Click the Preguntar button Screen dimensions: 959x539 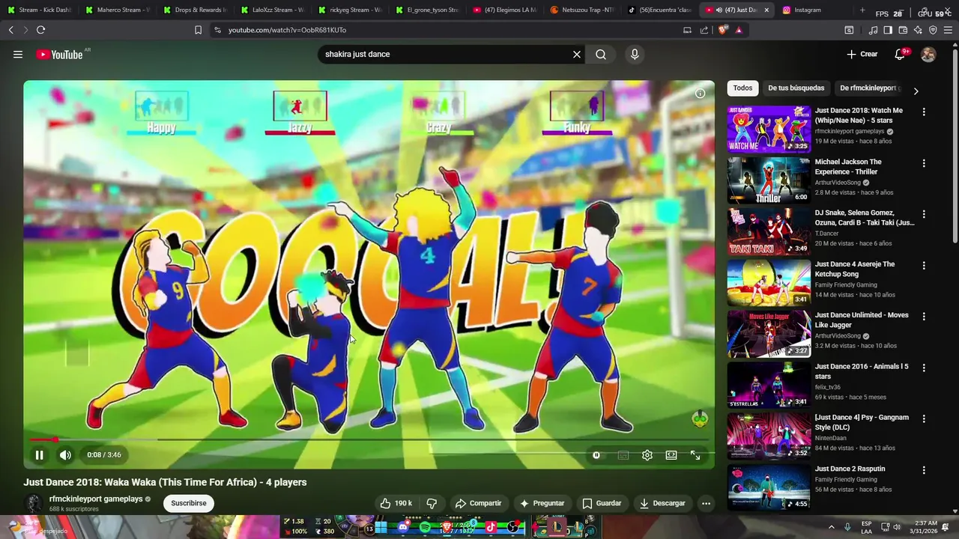pos(542,503)
